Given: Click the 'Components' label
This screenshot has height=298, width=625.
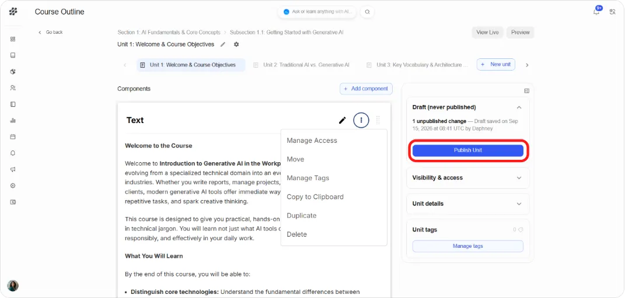Looking at the screenshot, I should [134, 89].
